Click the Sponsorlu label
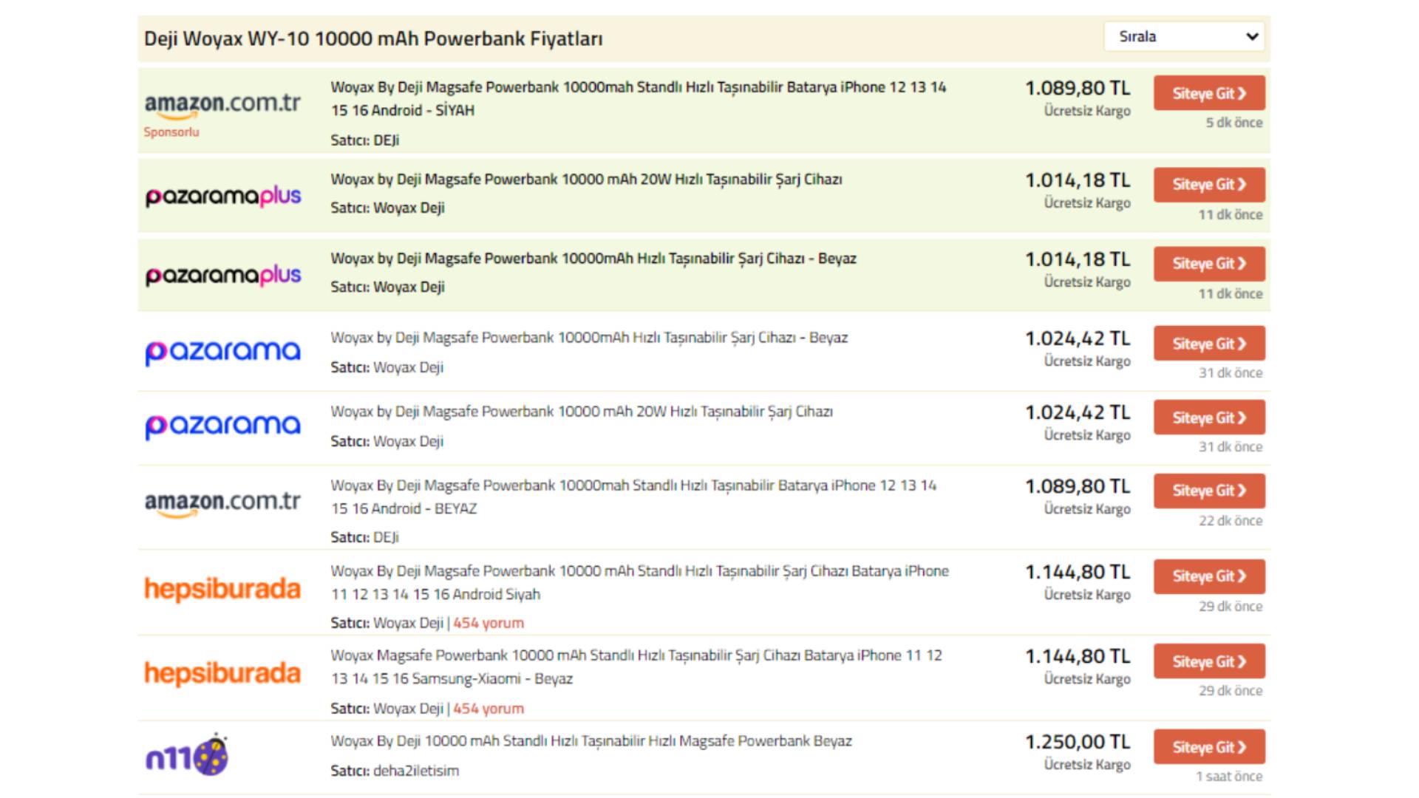1419x798 pixels. tap(171, 132)
